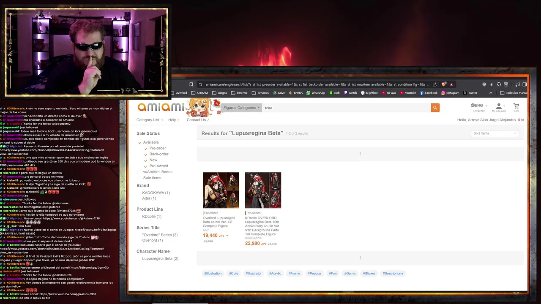The image size is (541, 304).
Task: Open the KDcolle 10th Anniversary figure thumbnail
Action: pyautogui.click(x=263, y=190)
